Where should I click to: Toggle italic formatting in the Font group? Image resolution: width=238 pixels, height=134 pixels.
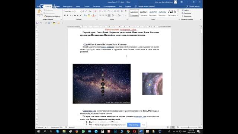[67, 15]
